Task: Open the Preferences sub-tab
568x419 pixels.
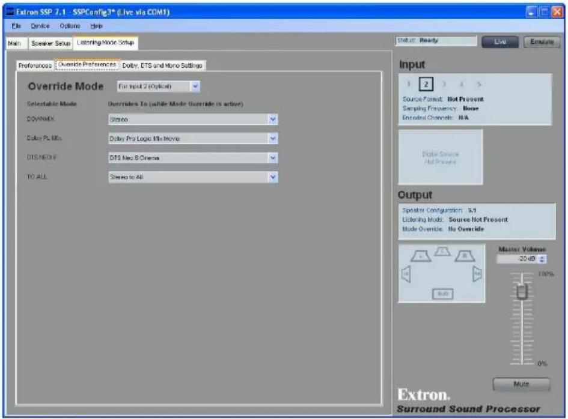Action: click(35, 65)
